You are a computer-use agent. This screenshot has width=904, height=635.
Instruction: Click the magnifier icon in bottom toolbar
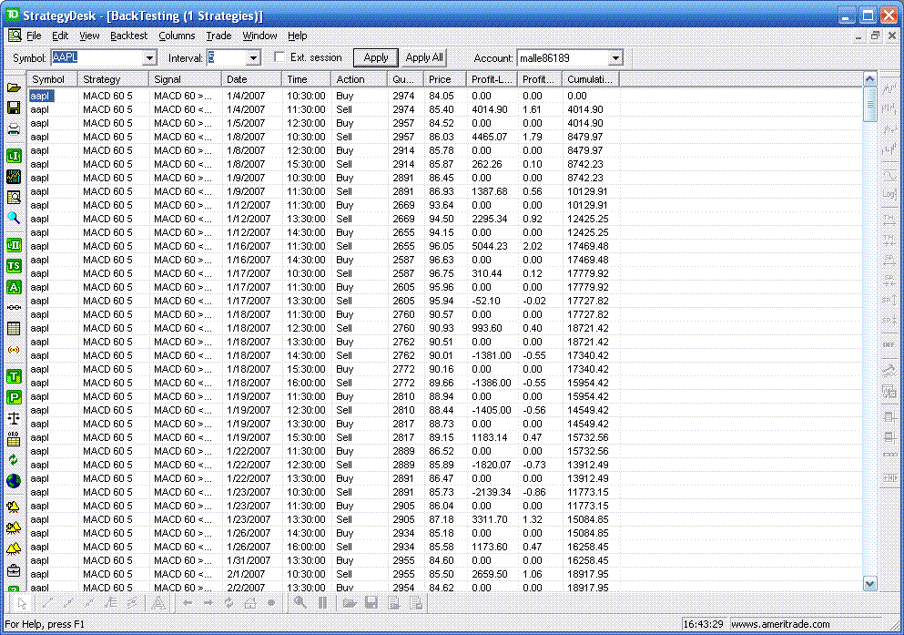[300, 603]
